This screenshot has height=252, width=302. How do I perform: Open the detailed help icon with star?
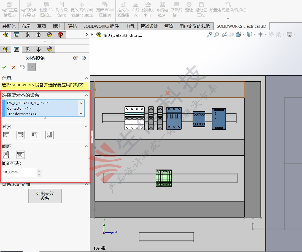pos(75,58)
